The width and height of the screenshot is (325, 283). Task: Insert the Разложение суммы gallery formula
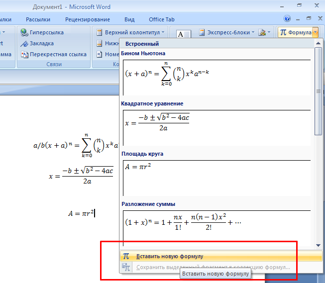pos(217,228)
